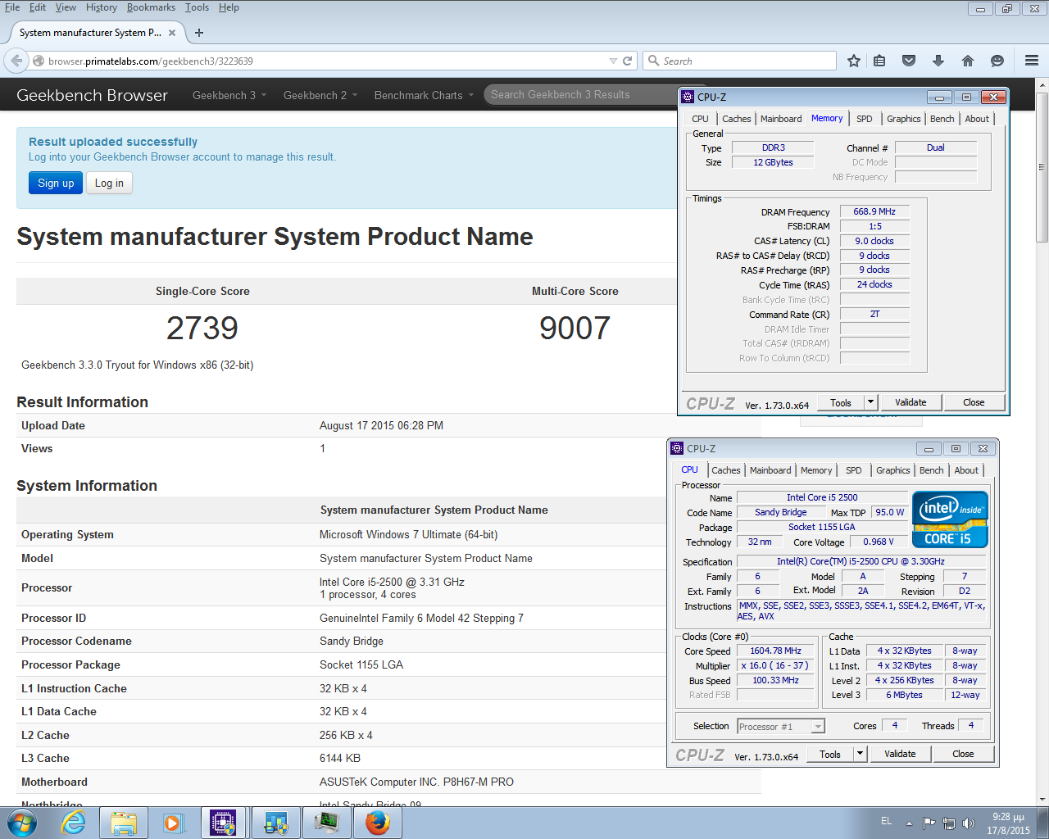The image size is (1049, 839).
Task: Click Validate in upper CPU-Z window
Action: (x=910, y=402)
